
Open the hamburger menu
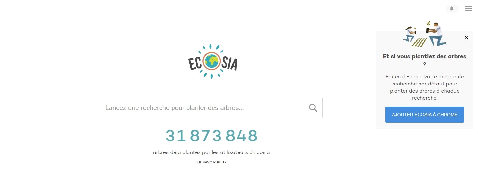(468, 9)
